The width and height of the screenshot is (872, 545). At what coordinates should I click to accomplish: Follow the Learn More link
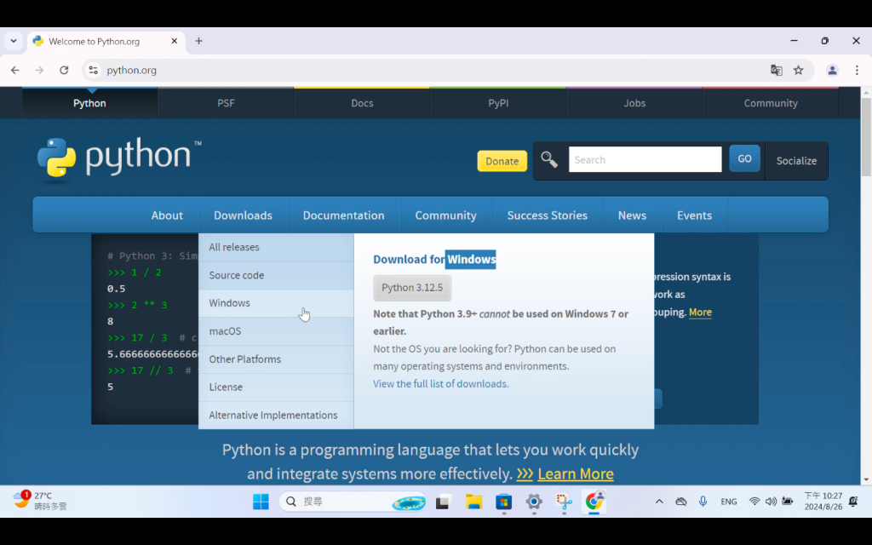(x=576, y=473)
